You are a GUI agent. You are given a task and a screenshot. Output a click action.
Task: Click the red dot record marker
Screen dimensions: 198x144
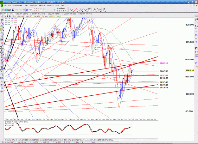pos(5,16)
